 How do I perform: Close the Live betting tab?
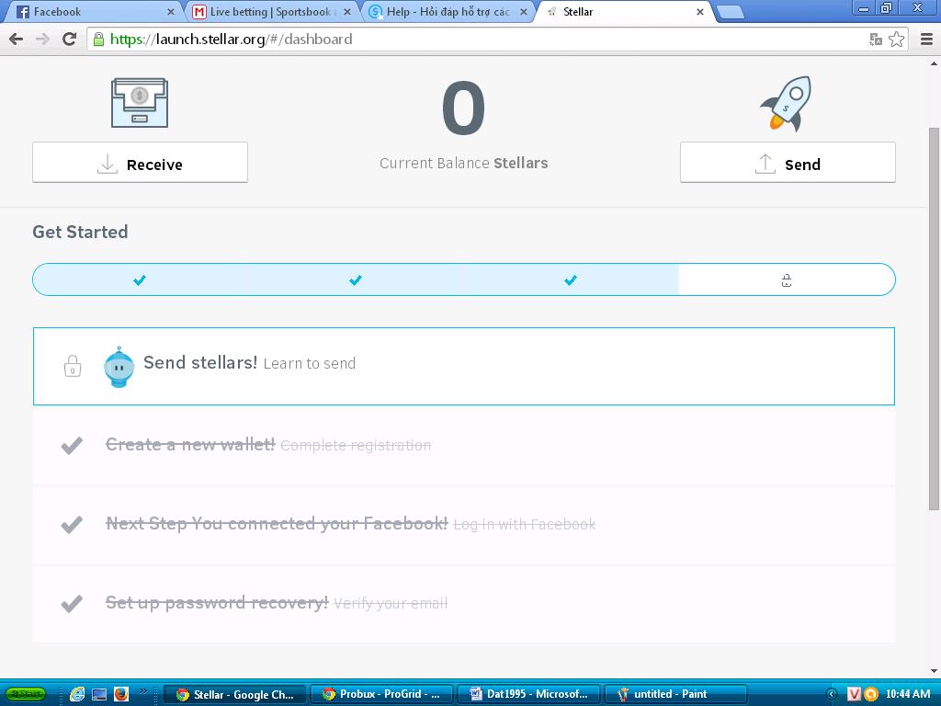pyautogui.click(x=346, y=12)
